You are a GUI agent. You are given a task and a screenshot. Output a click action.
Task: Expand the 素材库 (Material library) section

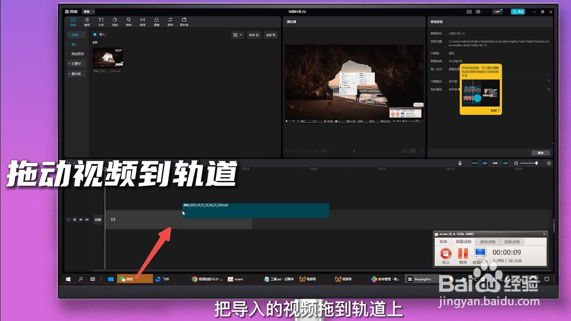(76, 74)
